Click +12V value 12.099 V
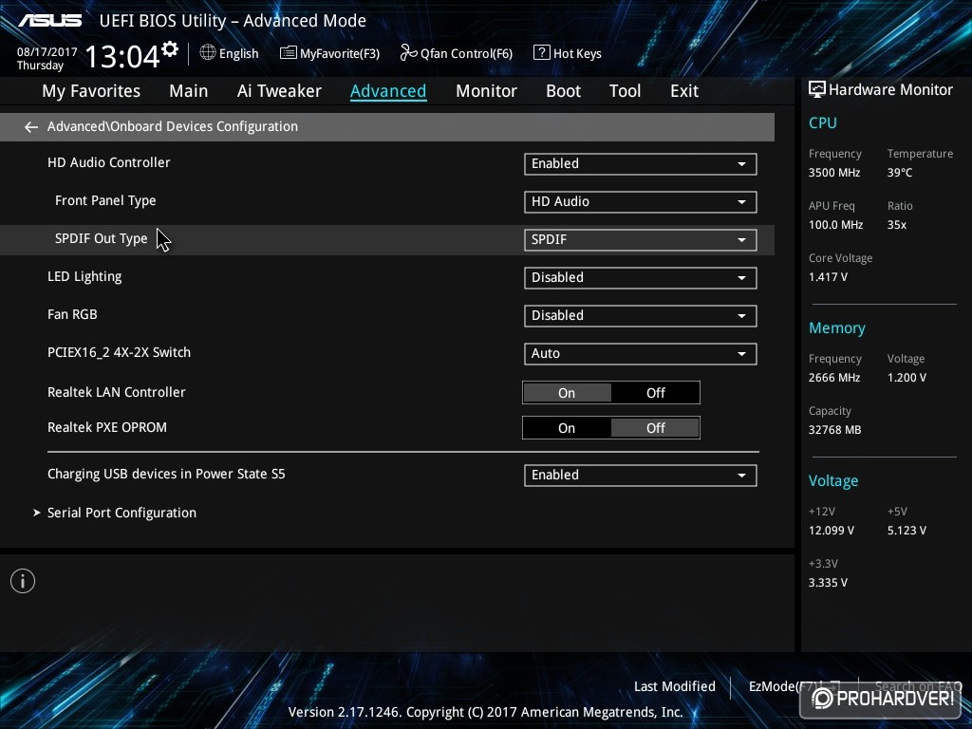Screen dimensions: 972x729 (832, 530)
